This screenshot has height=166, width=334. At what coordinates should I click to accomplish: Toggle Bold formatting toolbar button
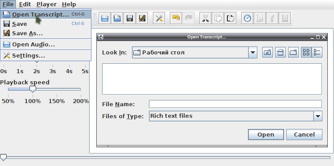coord(260,18)
